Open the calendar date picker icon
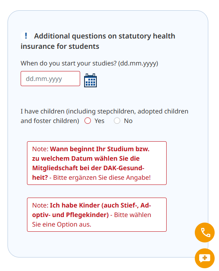 point(90,81)
